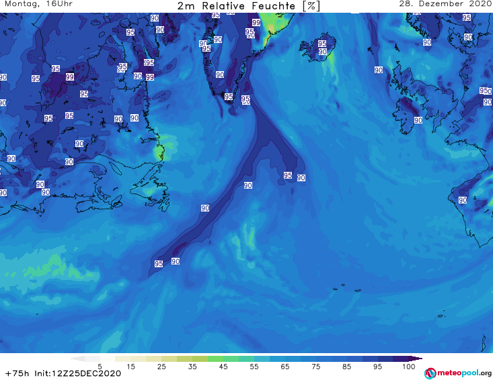The height and width of the screenshot is (380, 493).
Task: Click the meteopool.org logo
Action: tap(458, 373)
